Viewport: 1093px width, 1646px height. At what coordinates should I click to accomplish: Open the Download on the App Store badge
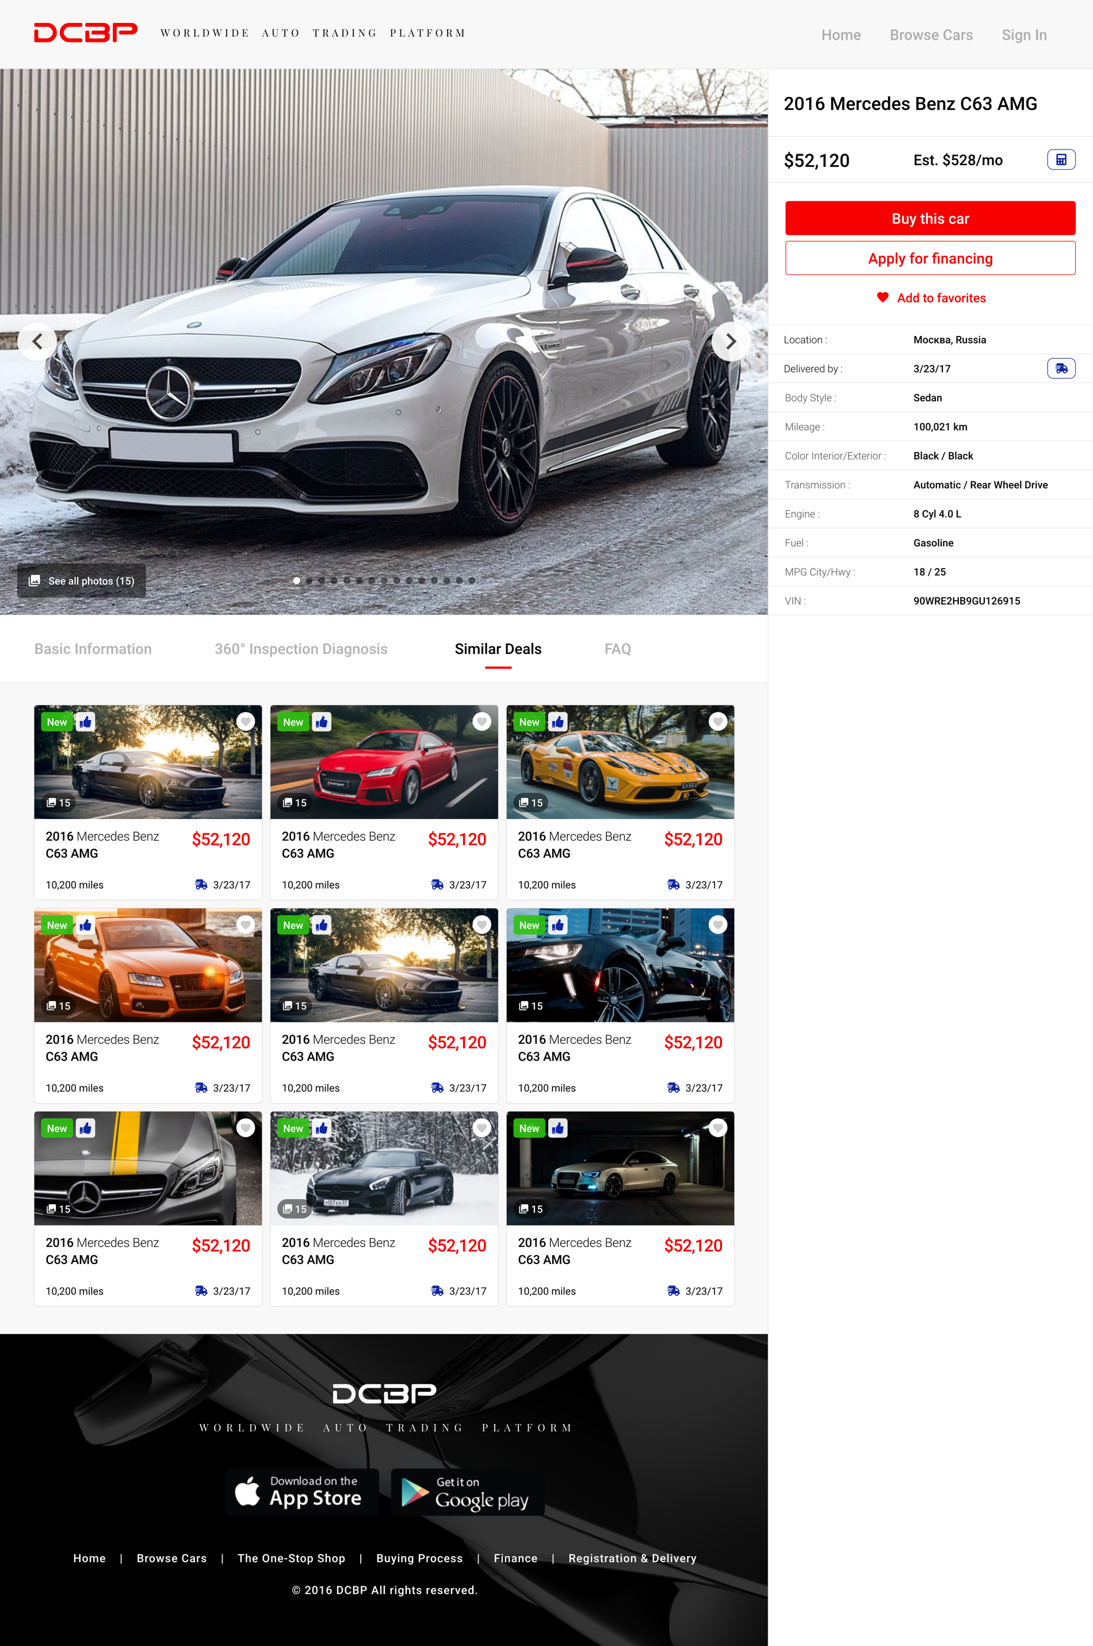(302, 1492)
